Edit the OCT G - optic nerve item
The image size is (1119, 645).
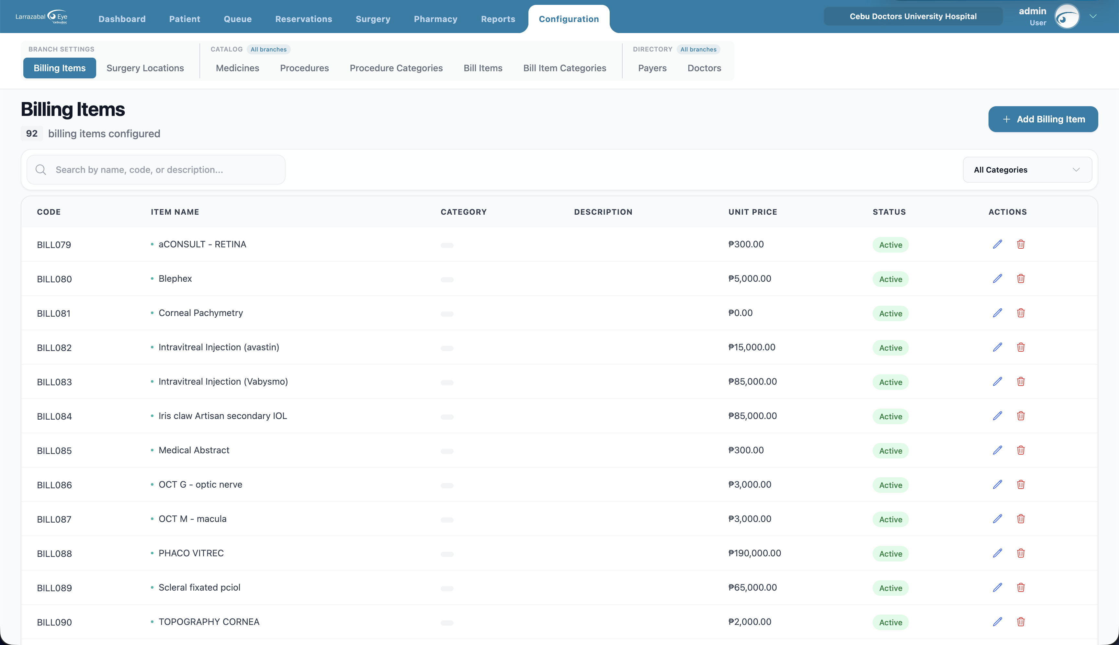coord(997,485)
